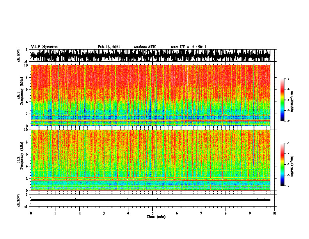
Task: Click the "ch.2 Frequency (kHz)" axis label
Action: tap(20, 155)
